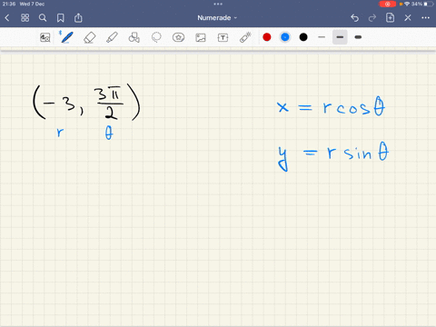Choose the blue pen color
Screen dimensions: 436x327
point(285,37)
